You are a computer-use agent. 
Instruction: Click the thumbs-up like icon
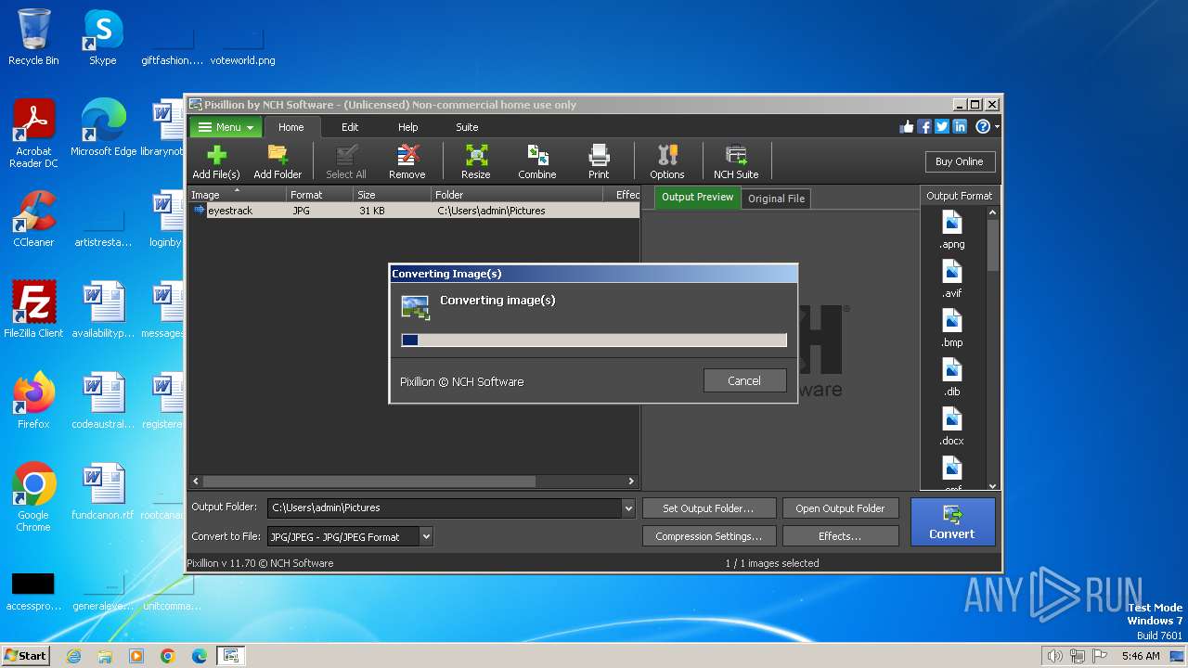907,127
